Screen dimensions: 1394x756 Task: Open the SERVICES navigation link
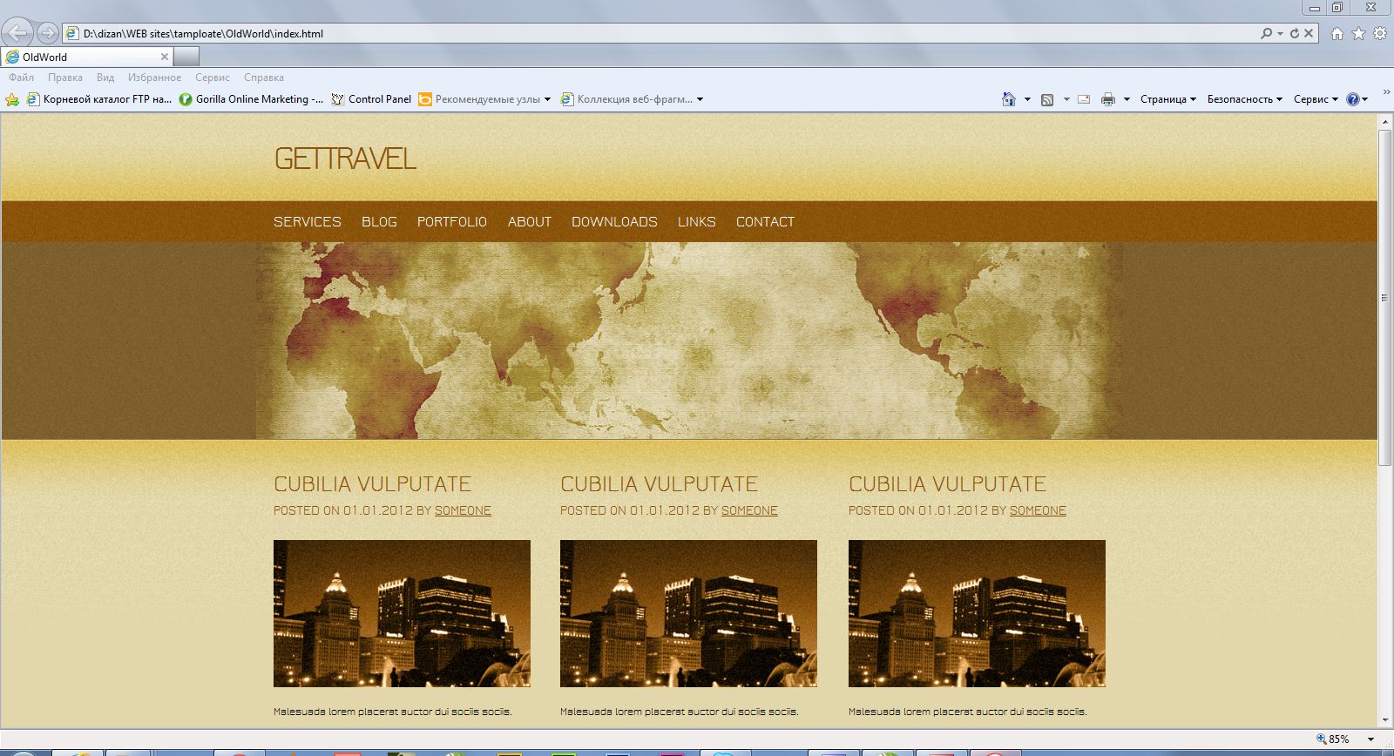(x=308, y=222)
